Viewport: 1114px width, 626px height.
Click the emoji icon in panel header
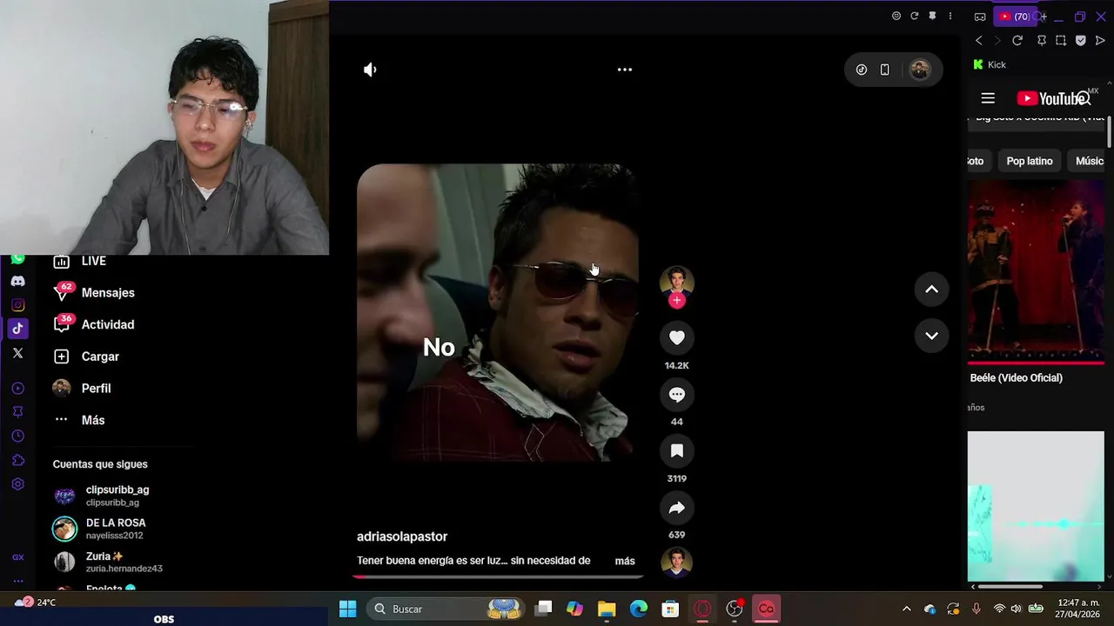(896, 16)
